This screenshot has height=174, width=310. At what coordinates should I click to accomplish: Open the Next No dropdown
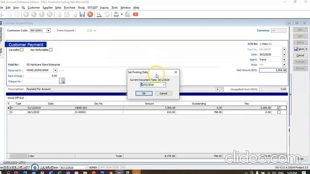tap(284, 49)
